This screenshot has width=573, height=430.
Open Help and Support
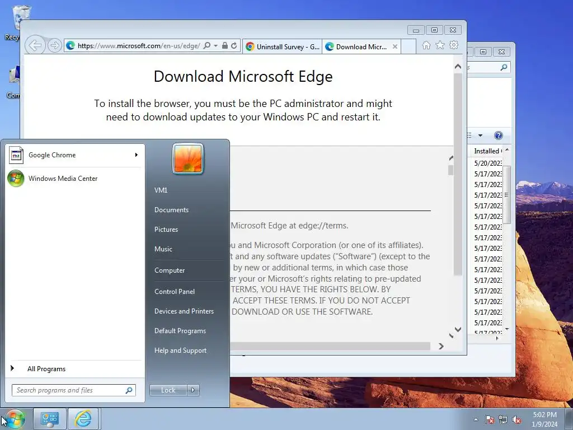pos(180,350)
